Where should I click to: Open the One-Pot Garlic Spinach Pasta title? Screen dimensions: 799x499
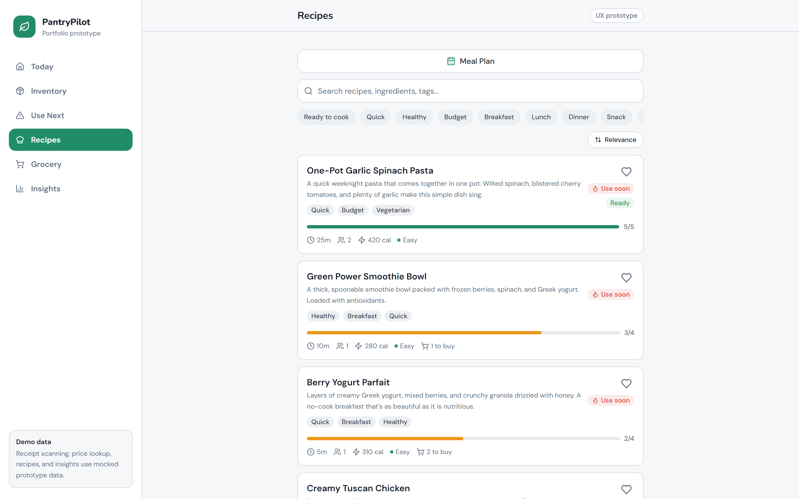coord(370,170)
